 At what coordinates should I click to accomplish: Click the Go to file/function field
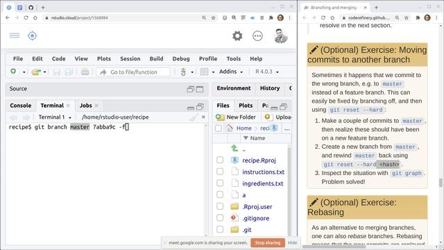(133, 72)
